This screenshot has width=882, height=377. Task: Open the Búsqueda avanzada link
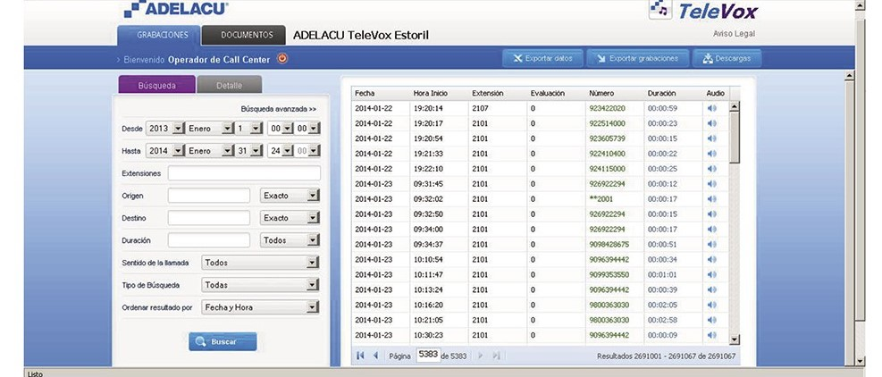[279, 108]
